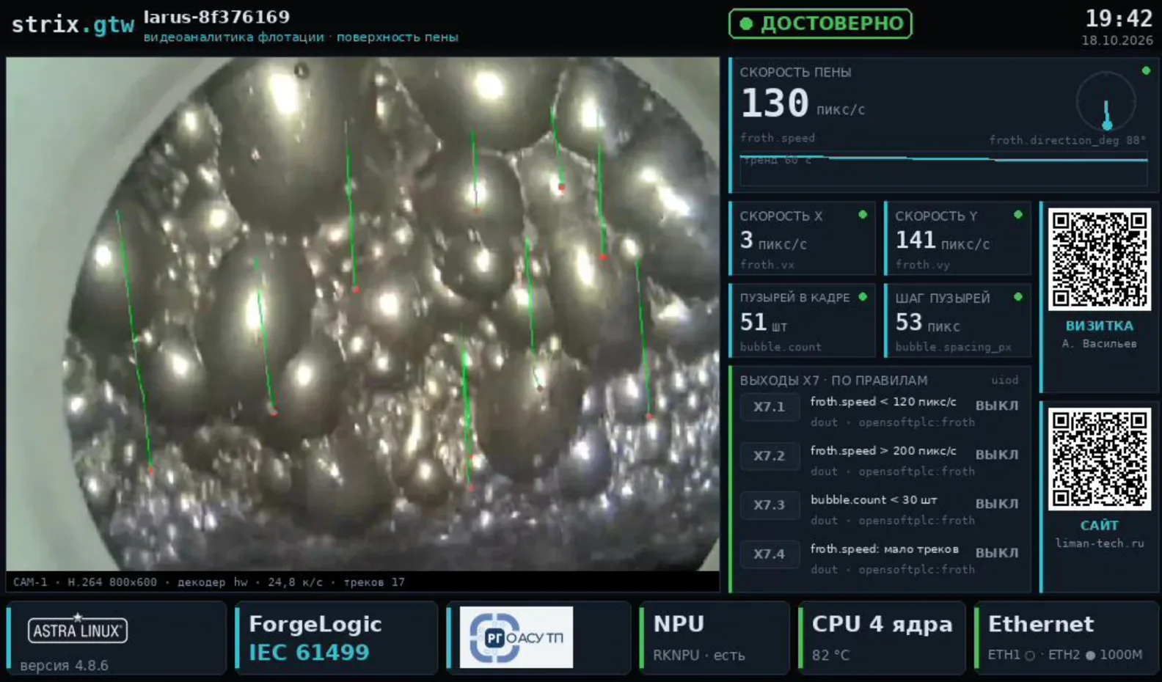Click the rule 'froth.speed: мало треков'
Image resolution: width=1162 pixels, height=682 pixels.
point(884,549)
